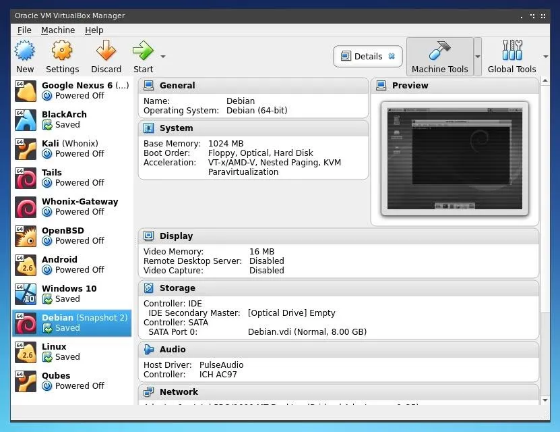Click the Oracle VM VirtualBox Manager title

[x=69, y=16]
